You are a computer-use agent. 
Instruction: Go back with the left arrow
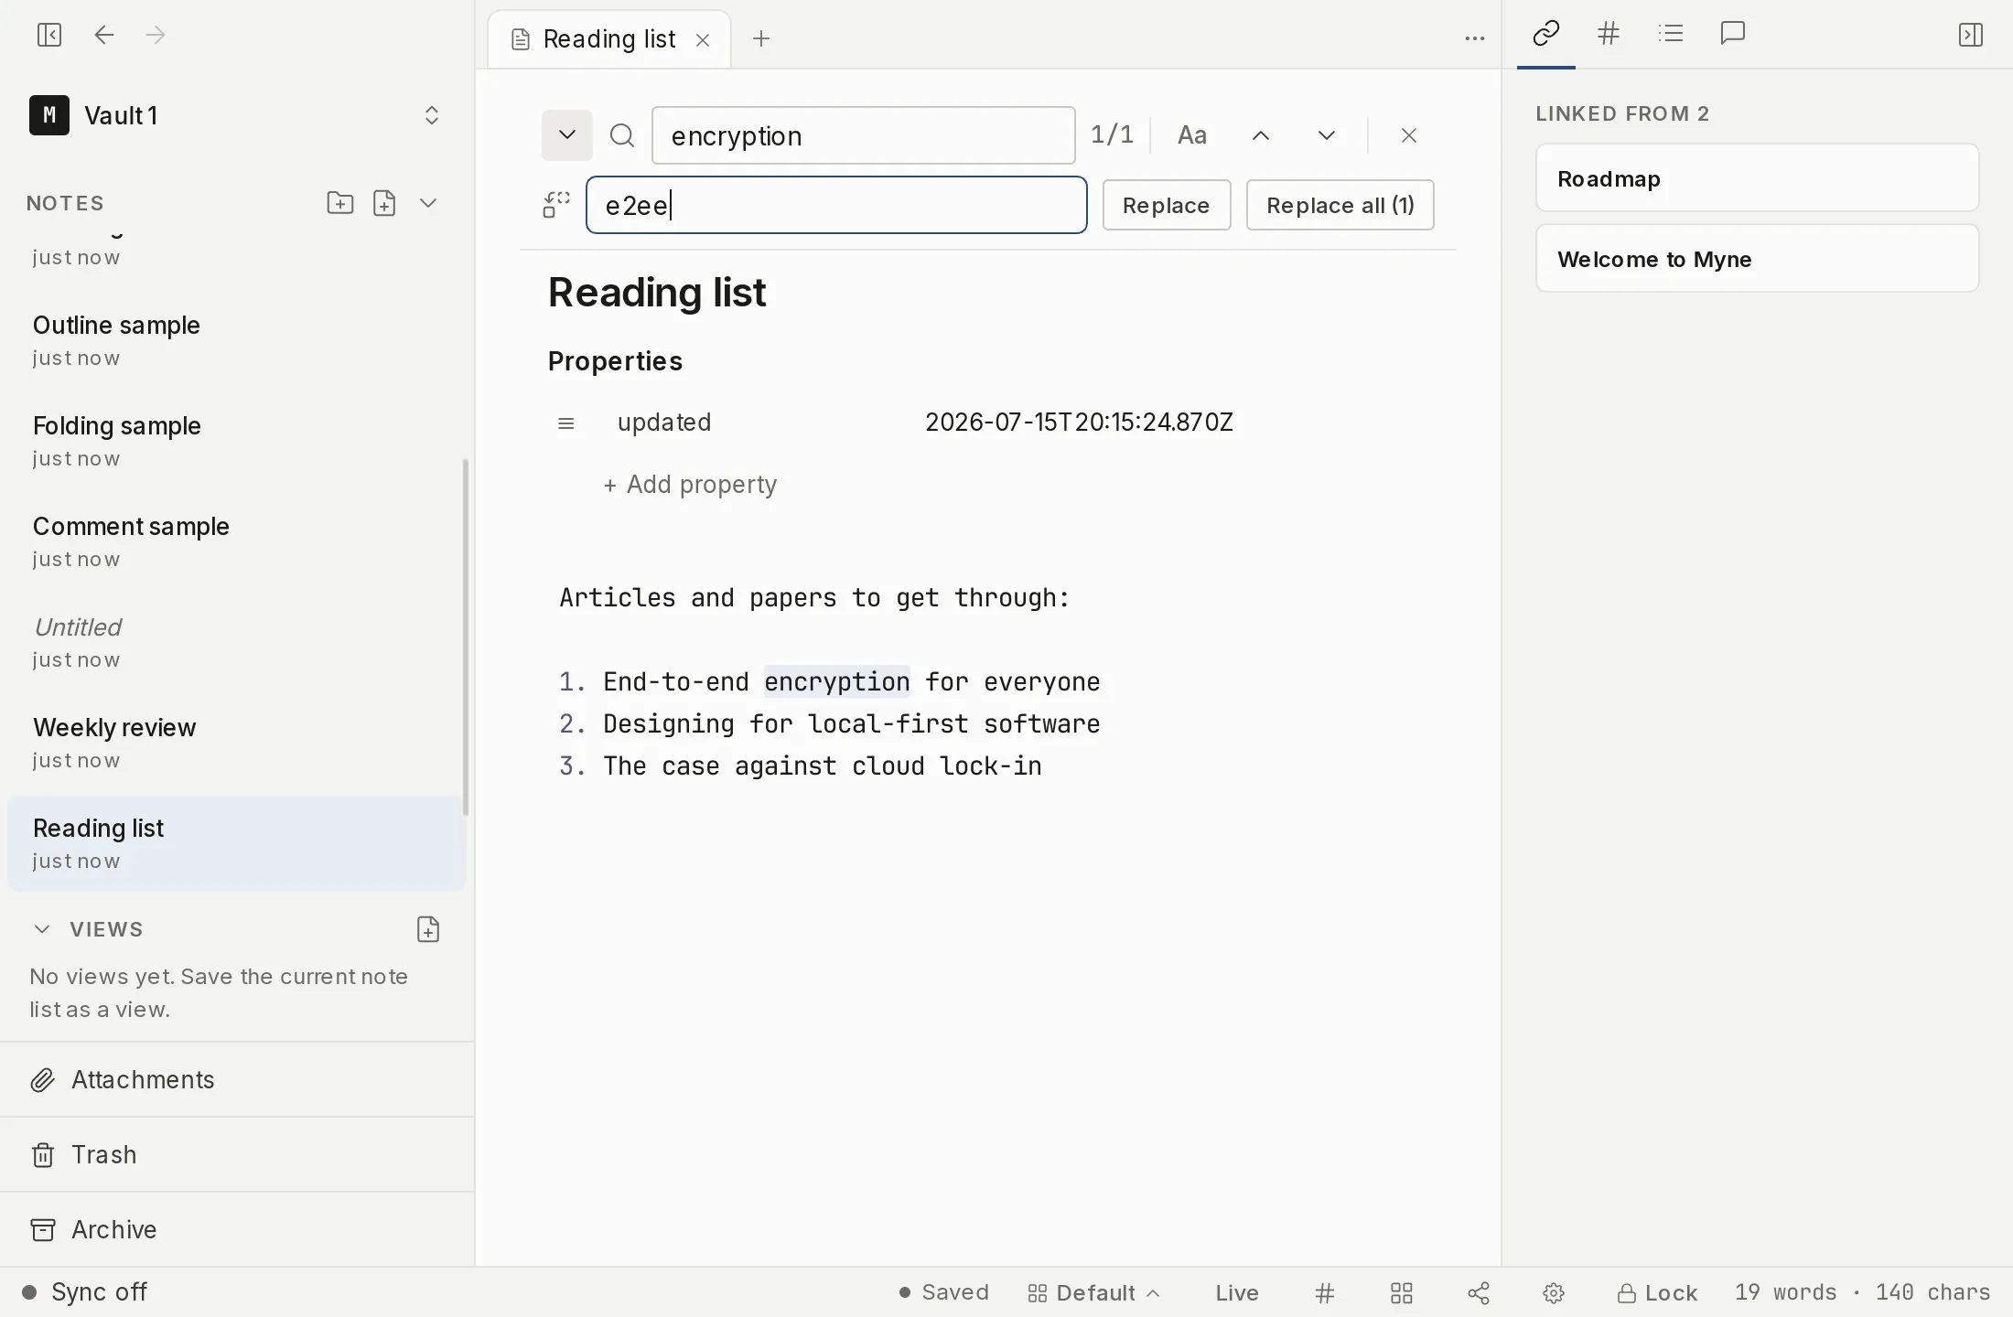point(104,35)
